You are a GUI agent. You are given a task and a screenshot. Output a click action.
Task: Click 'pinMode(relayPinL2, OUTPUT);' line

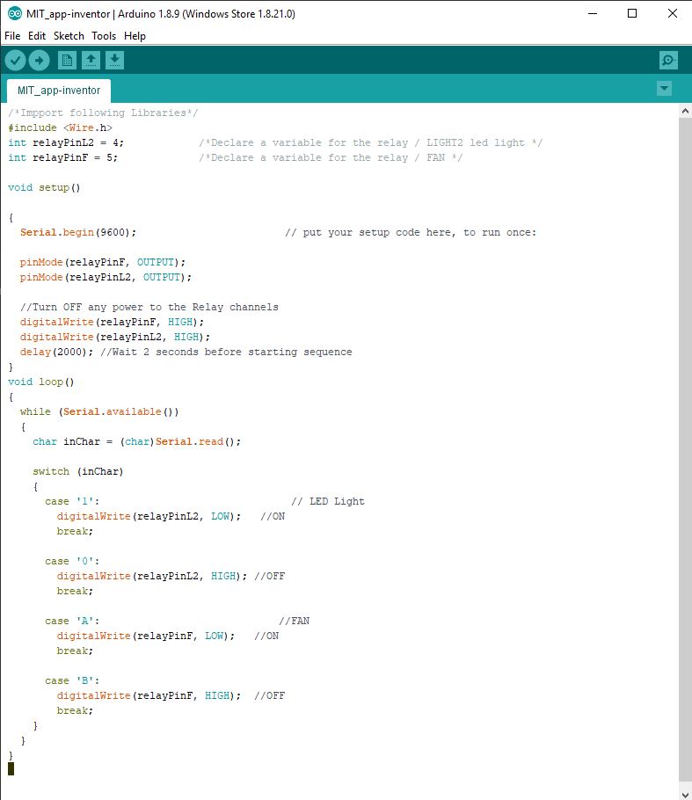pos(106,277)
